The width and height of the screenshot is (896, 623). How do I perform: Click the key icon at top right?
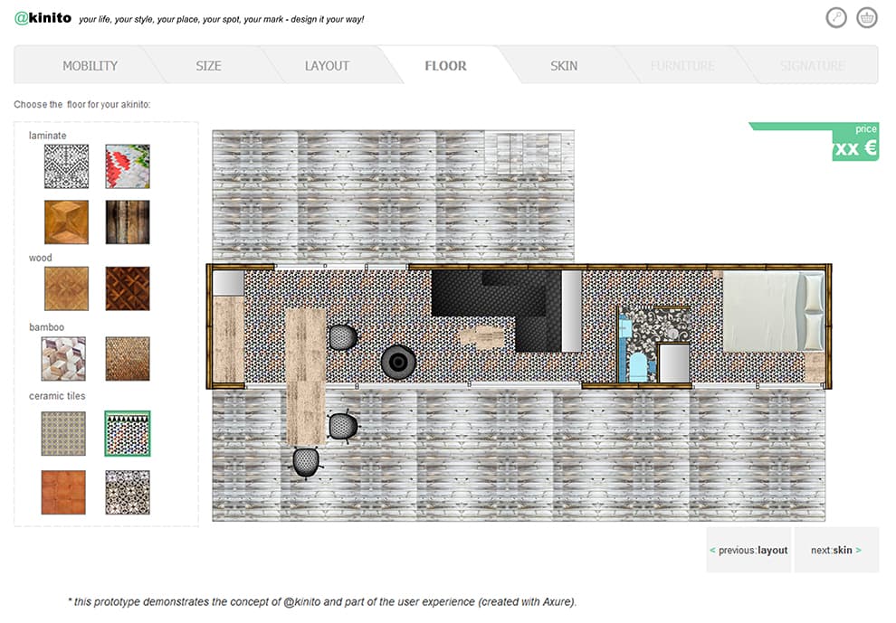[x=836, y=18]
